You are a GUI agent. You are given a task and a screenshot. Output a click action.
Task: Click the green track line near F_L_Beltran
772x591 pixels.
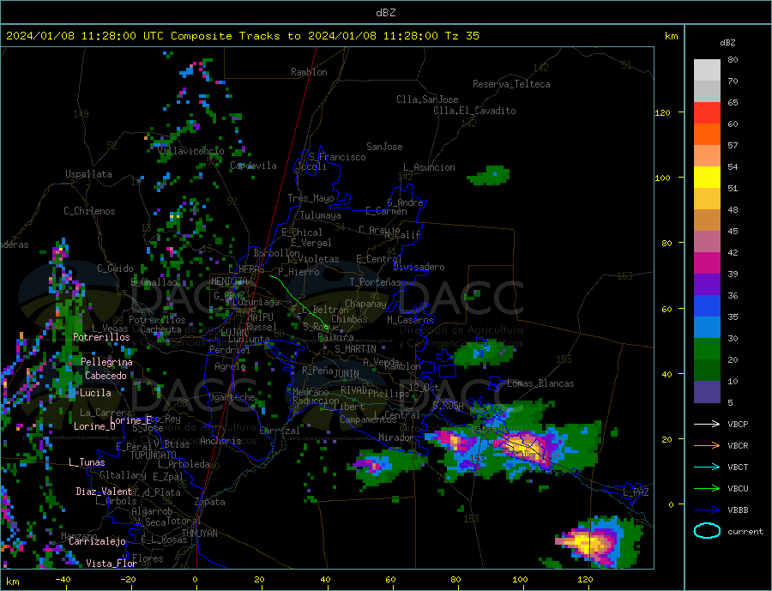click(299, 301)
